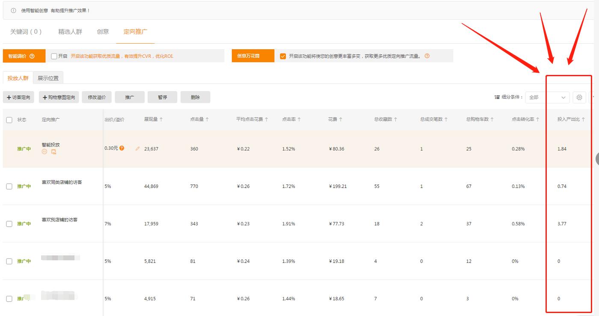Check the row checkbox with 5,821 impressions
This screenshot has width=599, height=316.
[x=9, y=261]
